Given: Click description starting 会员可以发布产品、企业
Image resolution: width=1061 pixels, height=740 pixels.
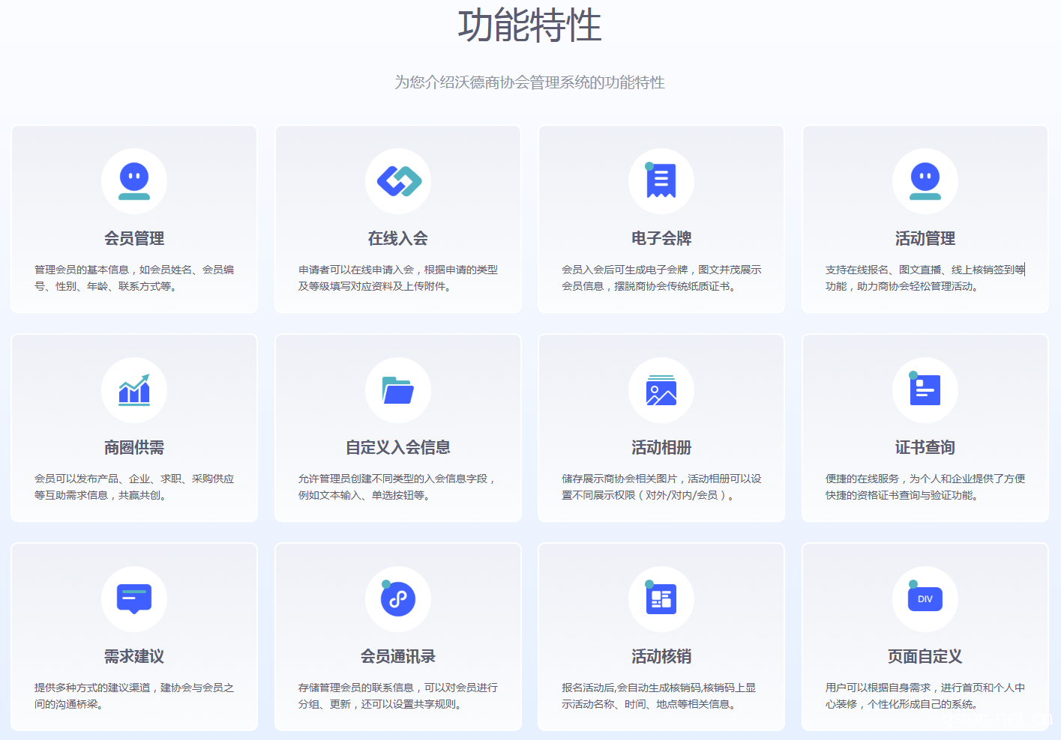Looking at the screenshot, I should coord(134,487).
